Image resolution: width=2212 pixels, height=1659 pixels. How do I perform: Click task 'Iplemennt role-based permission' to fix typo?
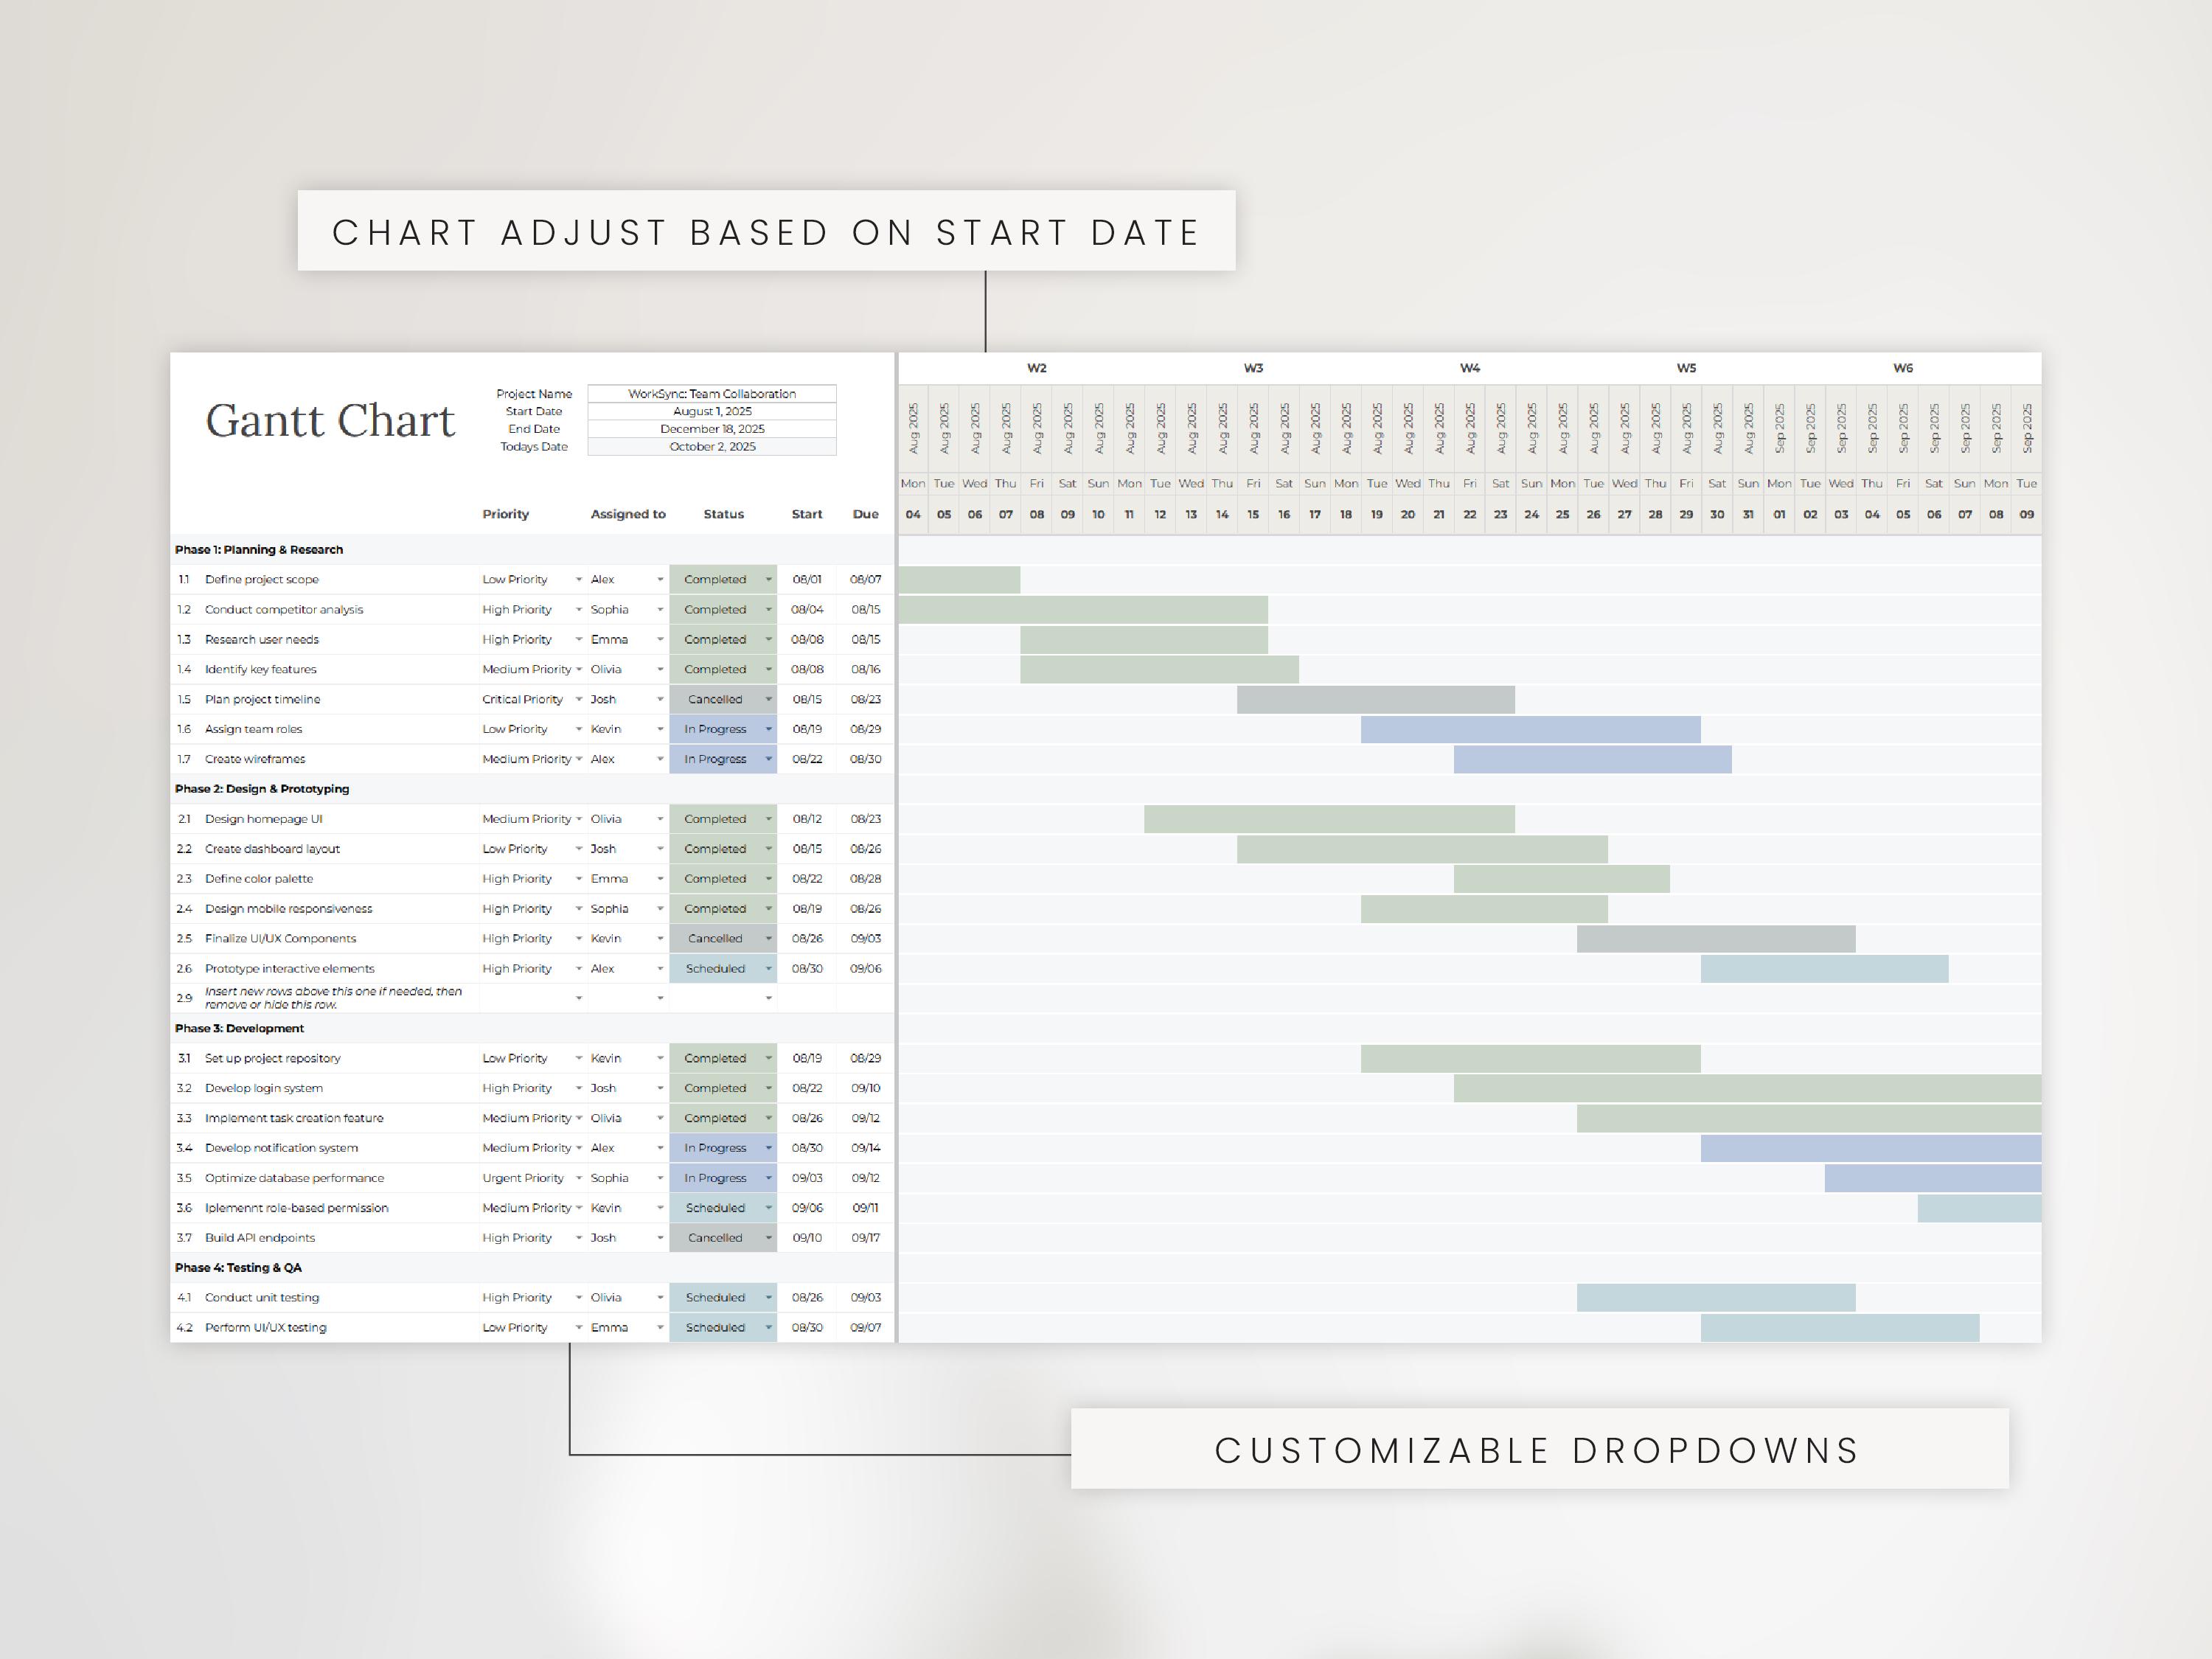pos(296,1208)
